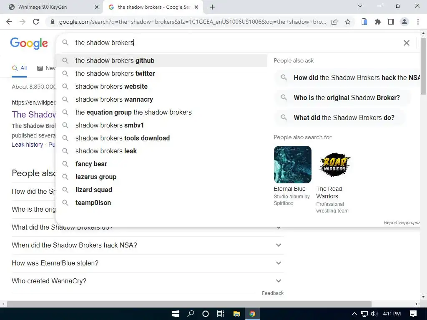Bookmark this page with the star icon
This screenshot has width=427, height=320.
click(x=348, y=22)
